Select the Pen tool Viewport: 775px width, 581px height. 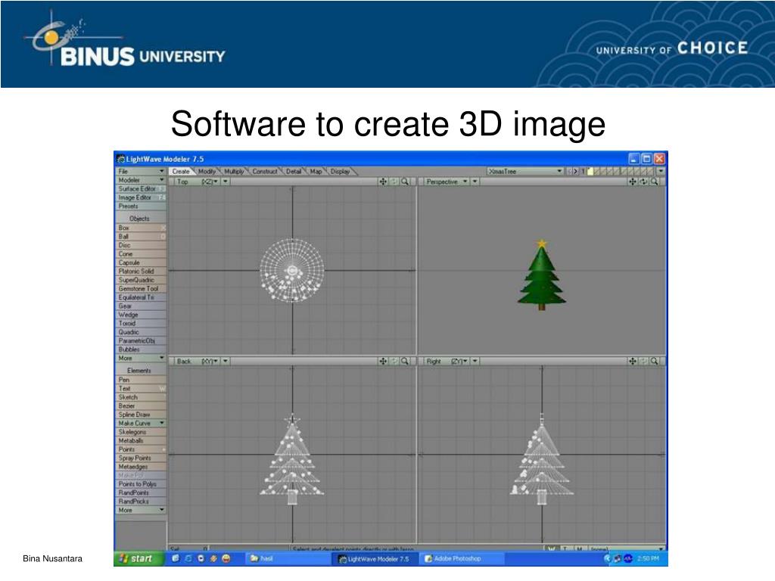(x=141, y=380)
